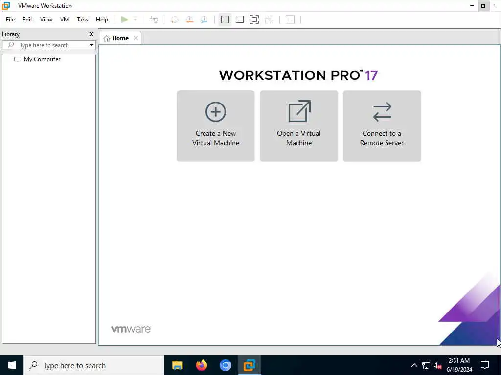Click Open a Virtual Machine tile
The width and height of the screenshot is (501, 375).
[299, 126]
